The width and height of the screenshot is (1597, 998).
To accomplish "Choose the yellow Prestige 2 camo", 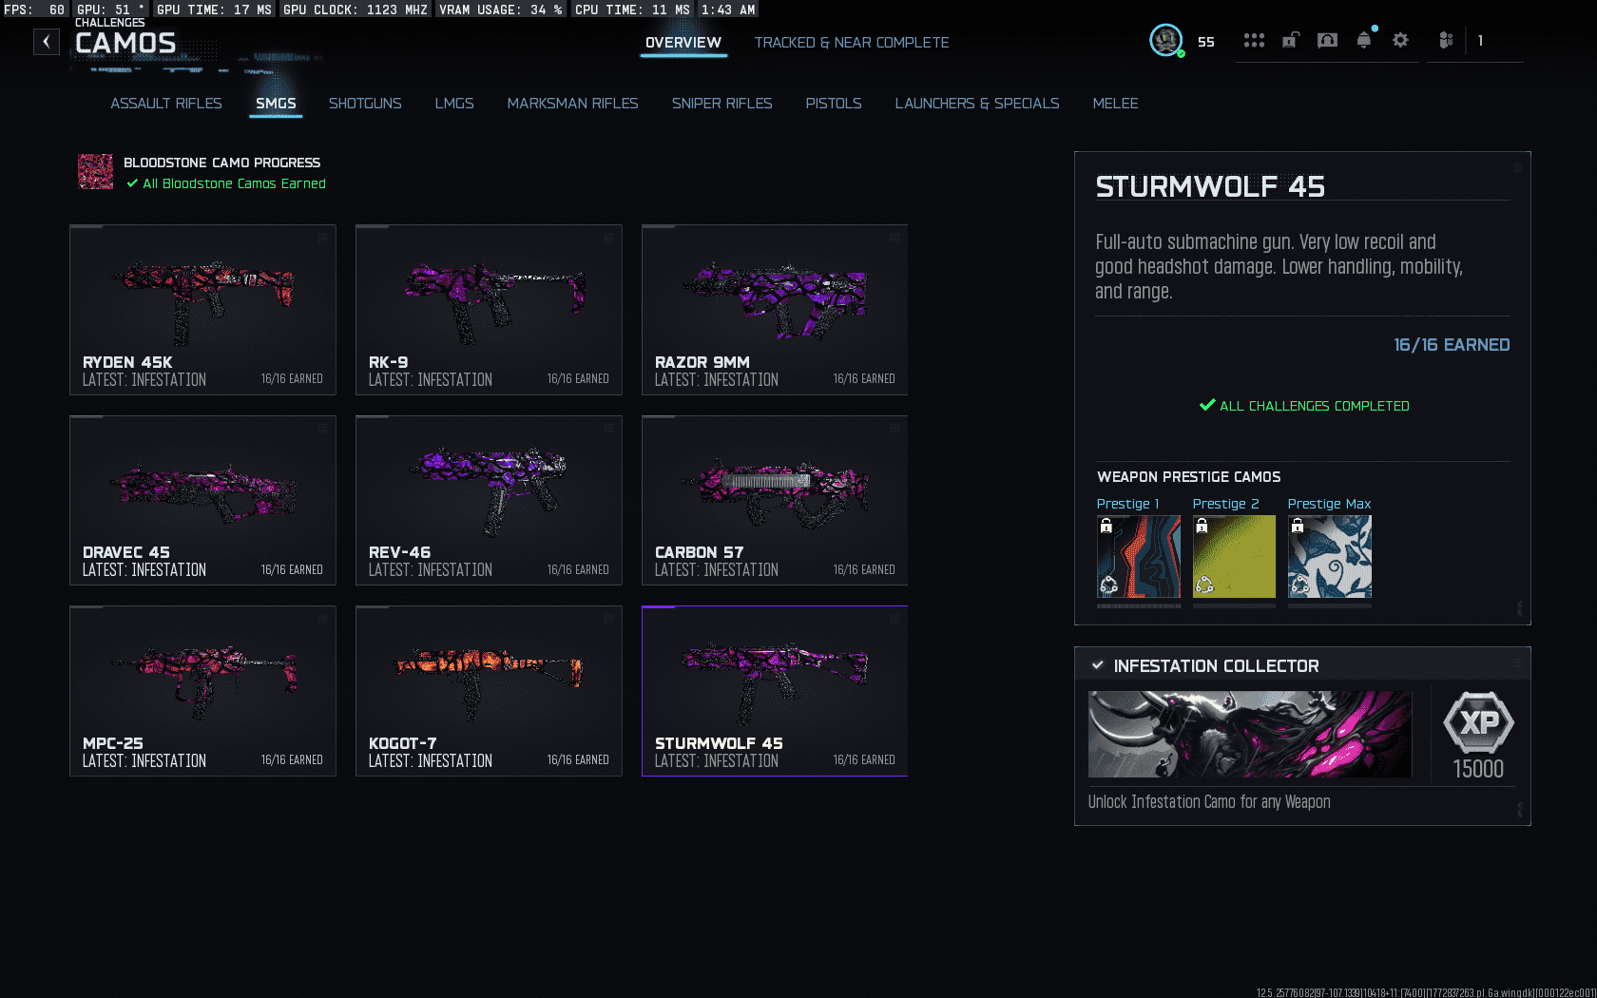I will click(x=1234, y=557).
